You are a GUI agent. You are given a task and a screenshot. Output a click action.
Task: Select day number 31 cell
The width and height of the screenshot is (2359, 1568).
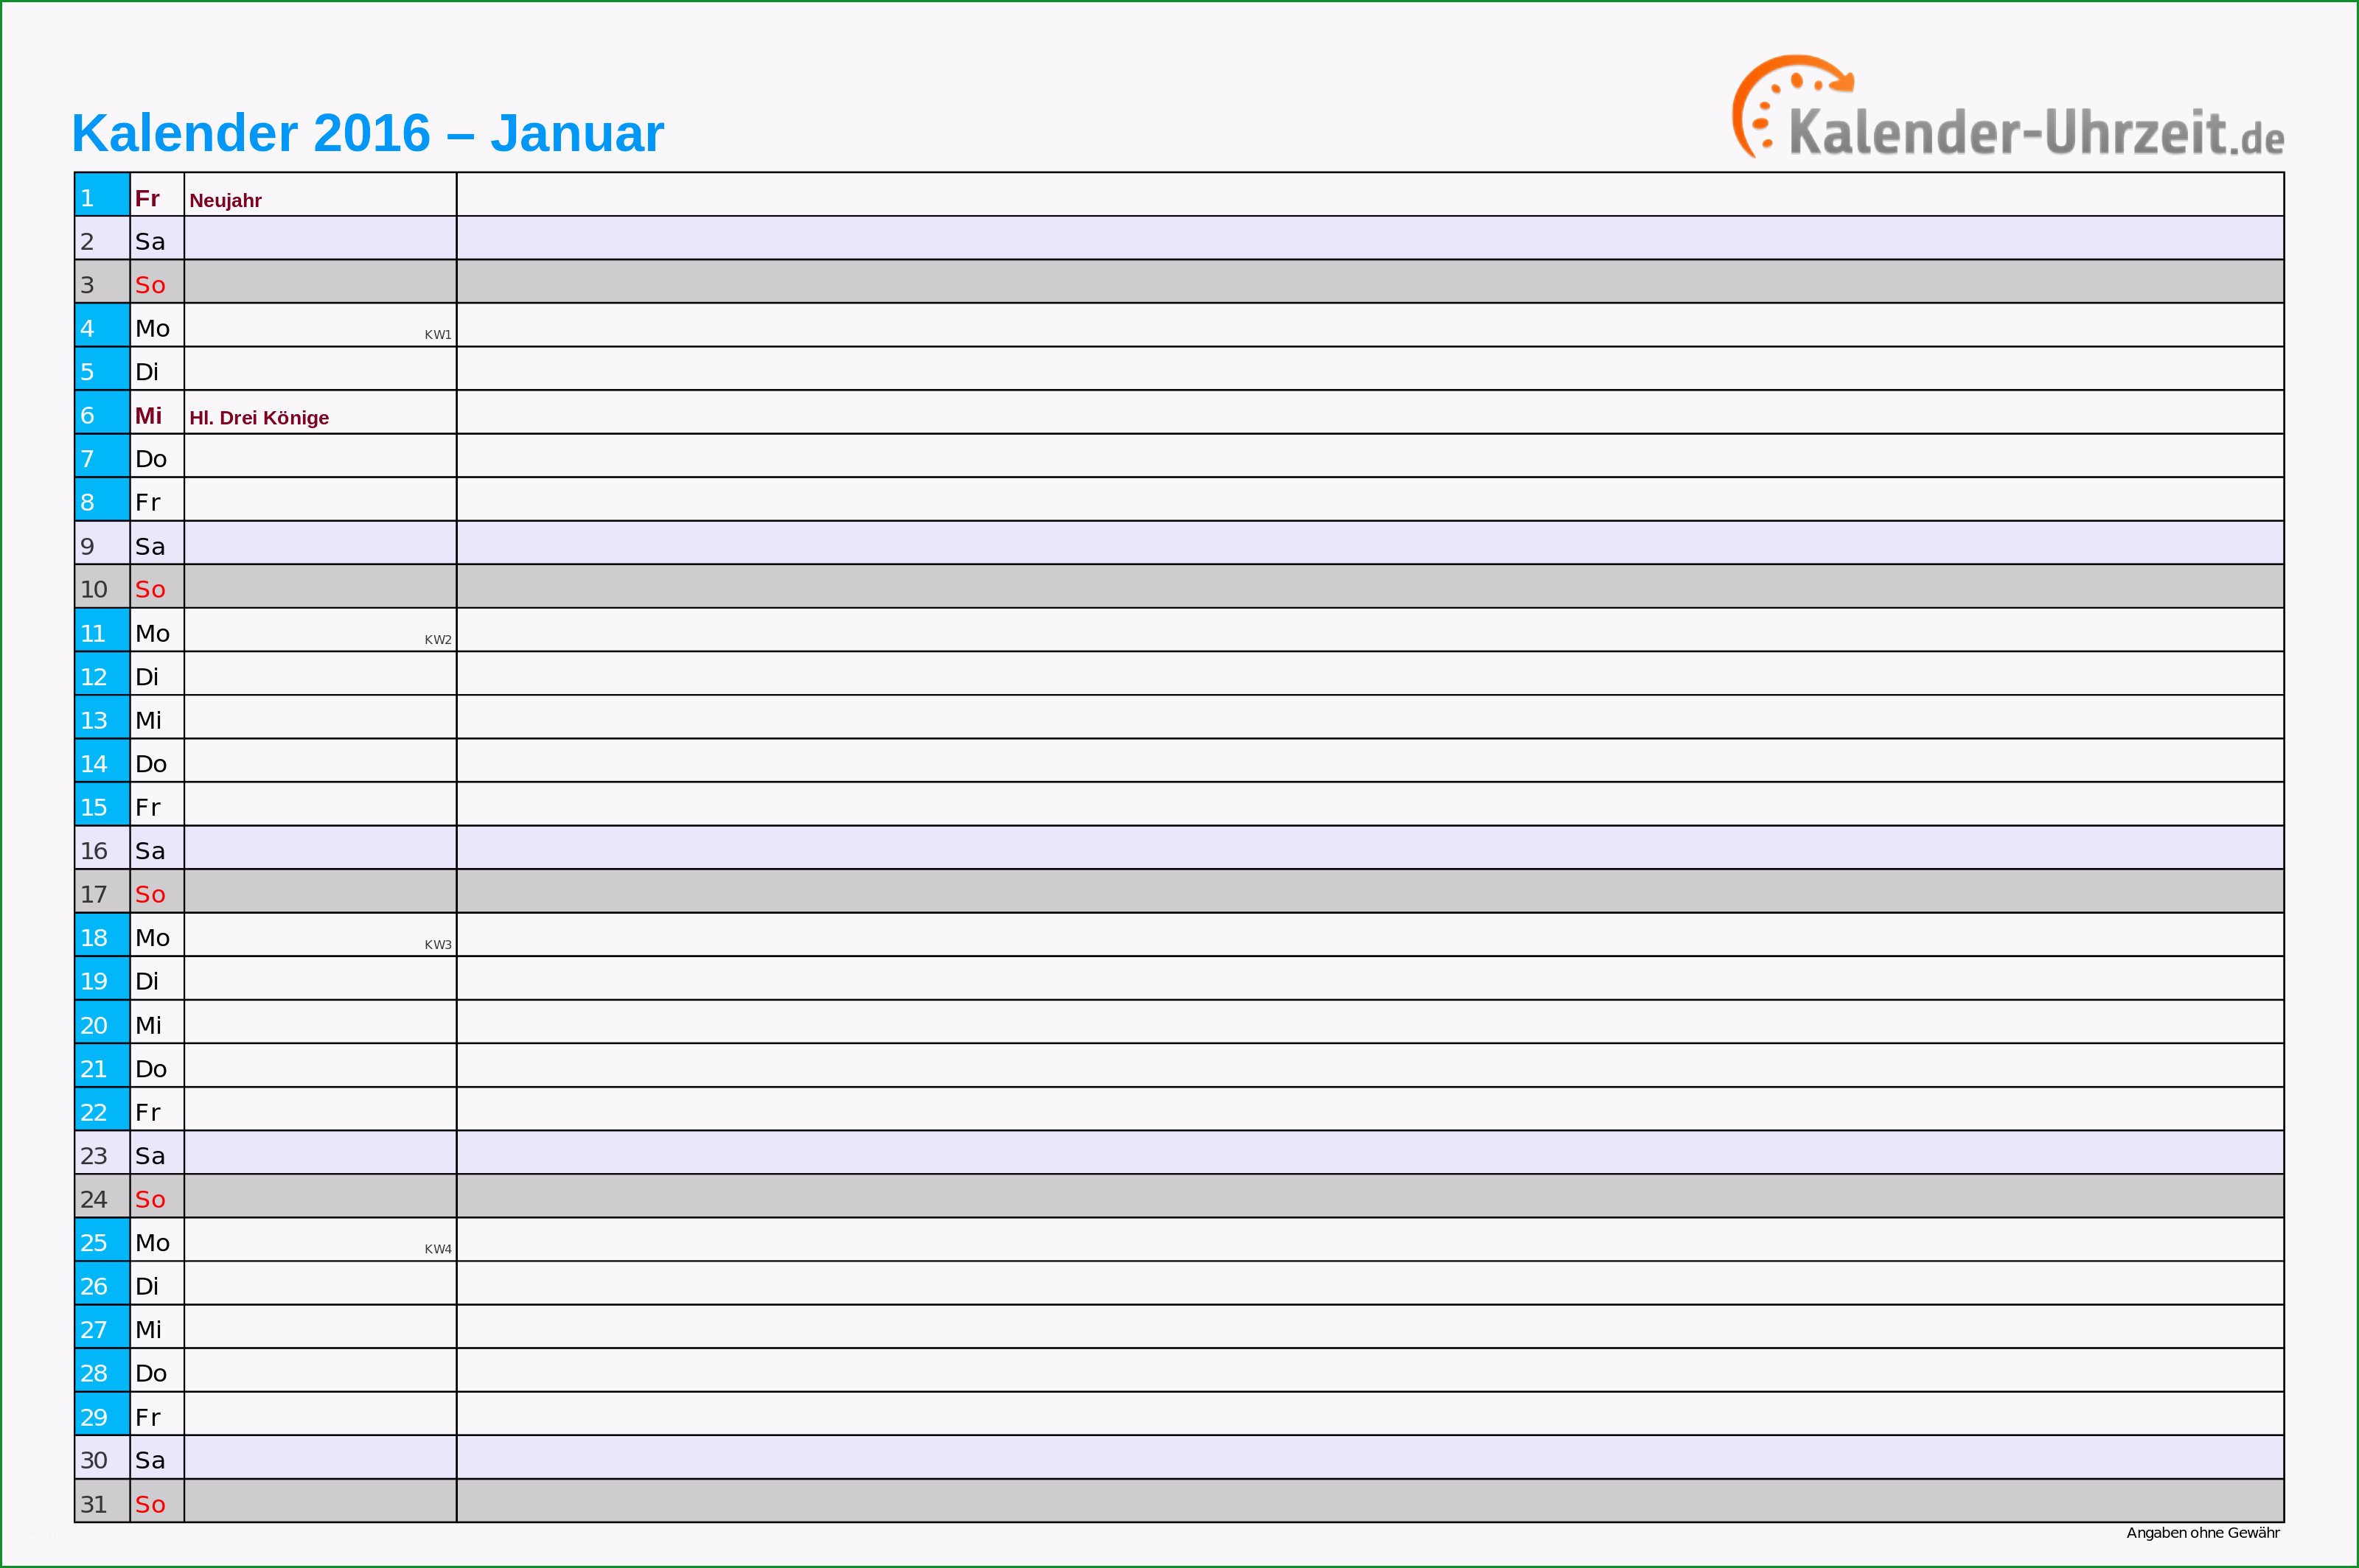pos(102,1501)
